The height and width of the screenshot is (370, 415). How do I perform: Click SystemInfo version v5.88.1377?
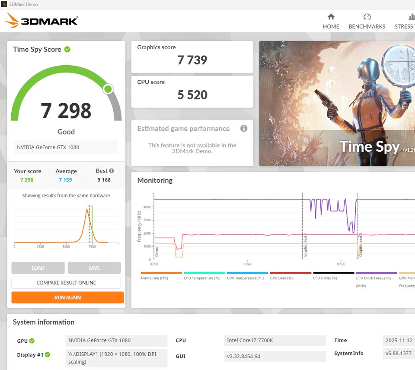[399, 353]
